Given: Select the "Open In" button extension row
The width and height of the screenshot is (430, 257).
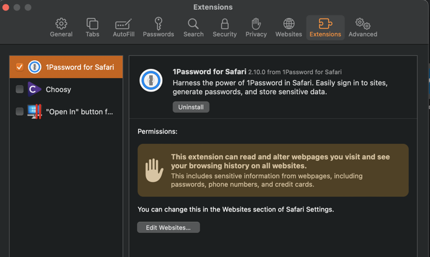Looking at the screenshot, I should (x=79, y=112).
